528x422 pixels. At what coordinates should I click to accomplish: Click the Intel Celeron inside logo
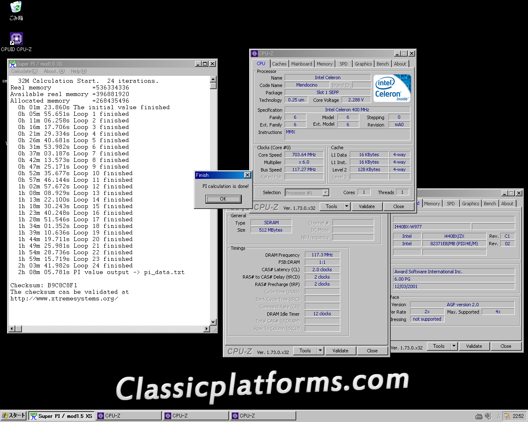pos(392,88)
